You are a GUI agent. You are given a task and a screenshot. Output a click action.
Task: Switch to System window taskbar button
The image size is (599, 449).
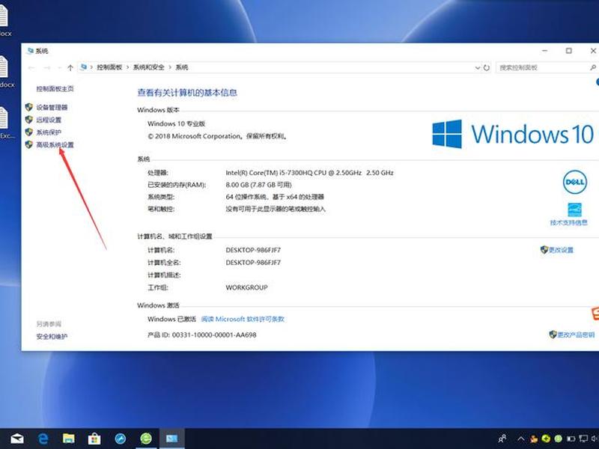tap(171, 439)
